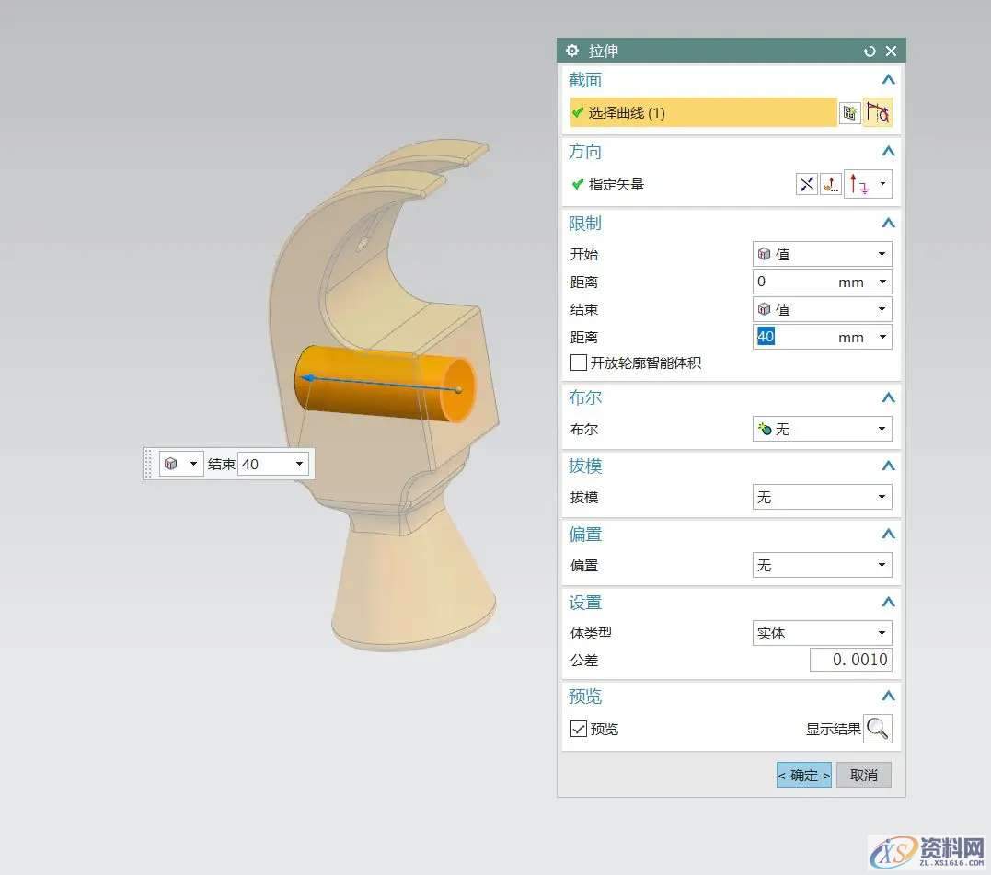The image size is (991, 875).
Task: Reset the Extrude dialog with the reset icon
Action: click(x=870, y=52)
